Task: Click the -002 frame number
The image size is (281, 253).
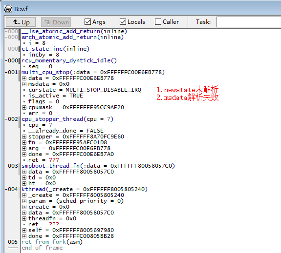Action: 11,119
